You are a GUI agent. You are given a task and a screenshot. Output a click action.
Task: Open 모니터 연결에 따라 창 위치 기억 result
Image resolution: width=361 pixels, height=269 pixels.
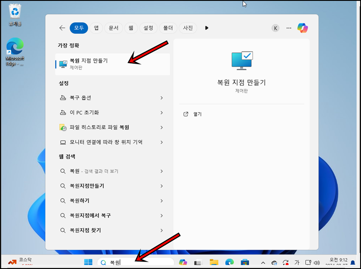(113, 142)
